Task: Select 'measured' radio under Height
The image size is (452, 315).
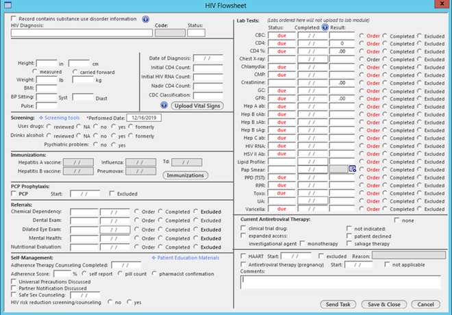Action: 35,71
